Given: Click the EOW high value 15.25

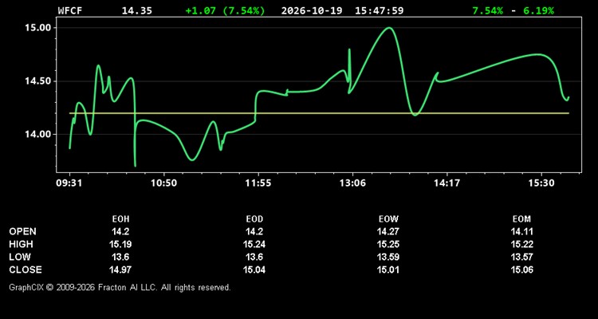Looking at the screenshot, I should [x=388, y=244].
